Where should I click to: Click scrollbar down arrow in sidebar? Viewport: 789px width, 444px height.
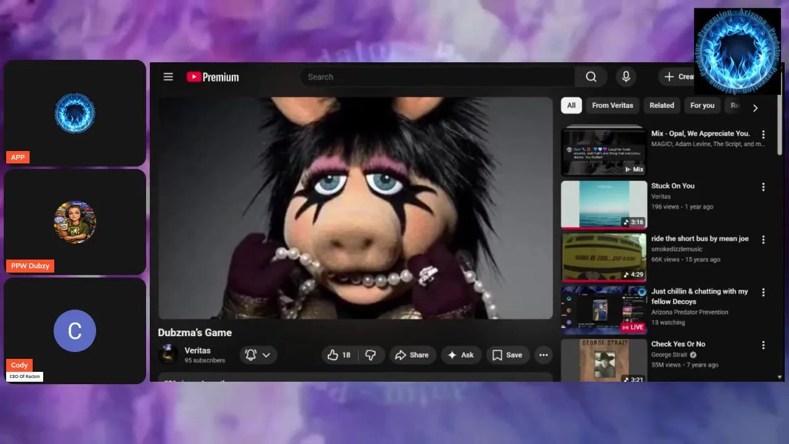point(779,377)
